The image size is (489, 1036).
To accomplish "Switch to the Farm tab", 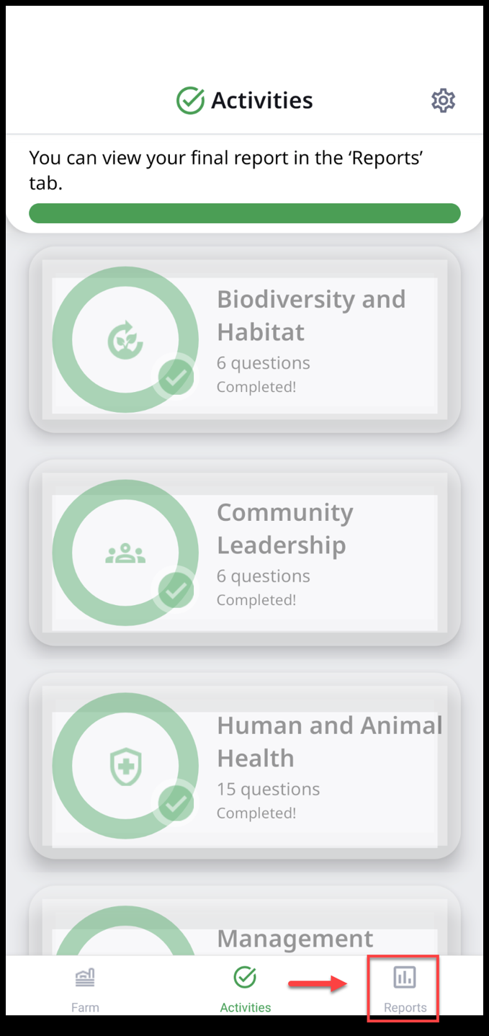I will pos(85,987).
